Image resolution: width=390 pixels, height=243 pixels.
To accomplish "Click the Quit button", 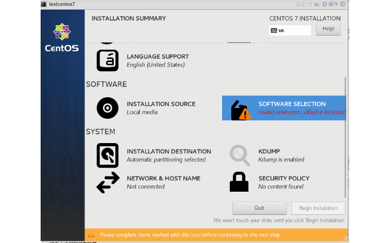I will pos(259,208).
